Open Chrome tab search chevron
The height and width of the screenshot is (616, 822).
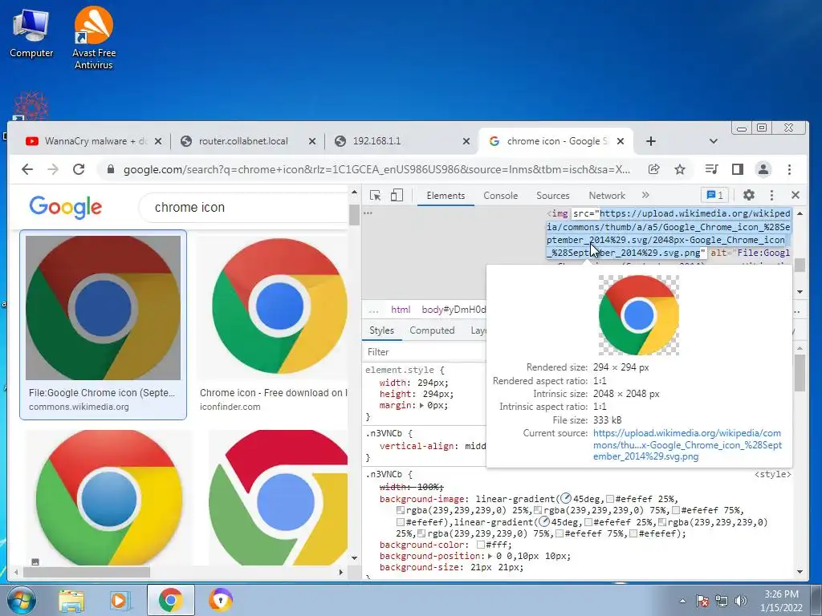[x=713, y=141]
